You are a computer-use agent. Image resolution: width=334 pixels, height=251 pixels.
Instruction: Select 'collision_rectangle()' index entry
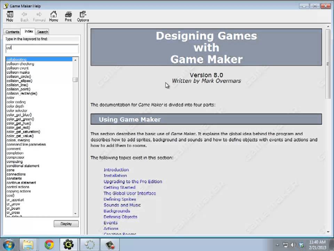(x=22, y=93)
